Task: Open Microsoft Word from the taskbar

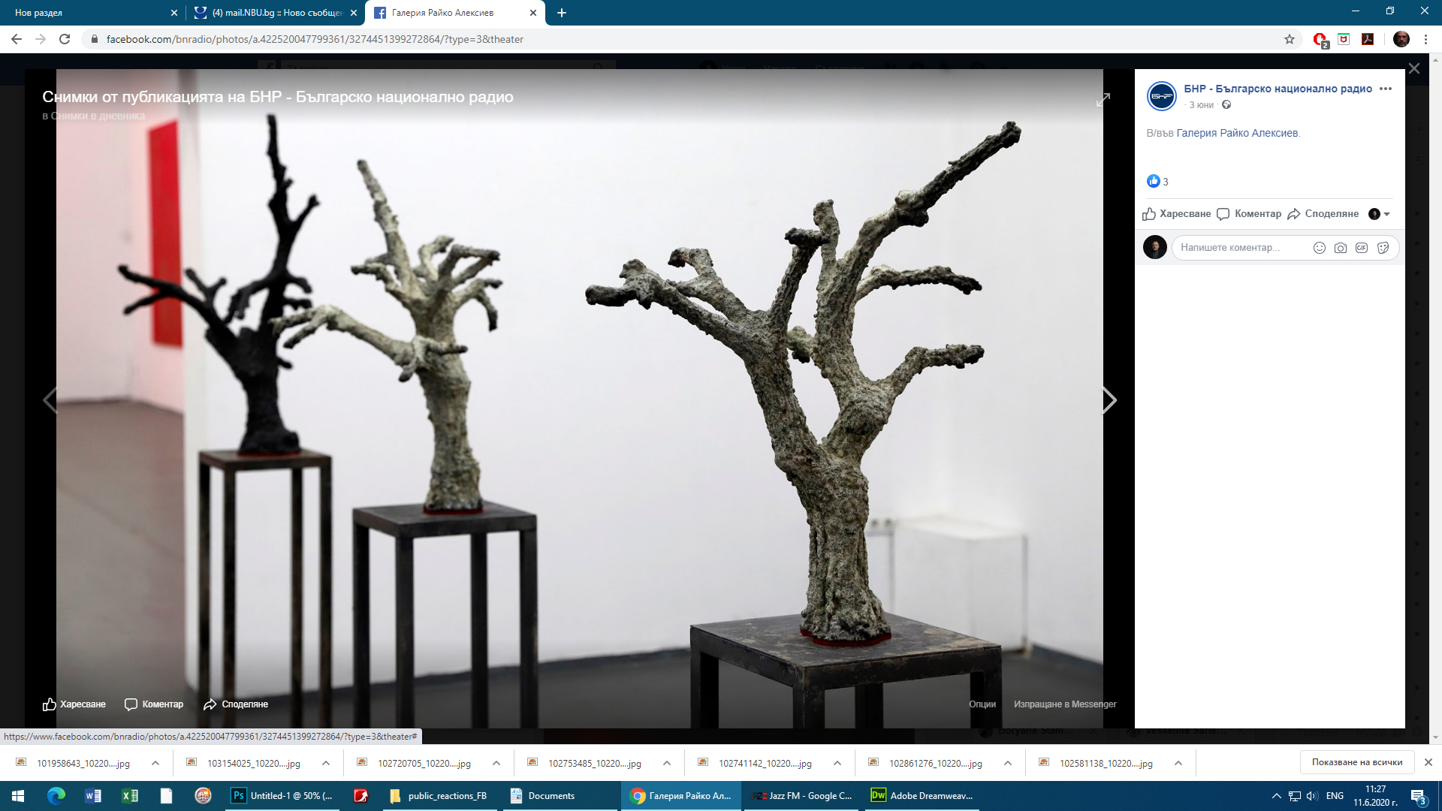Action: point(93,796)
